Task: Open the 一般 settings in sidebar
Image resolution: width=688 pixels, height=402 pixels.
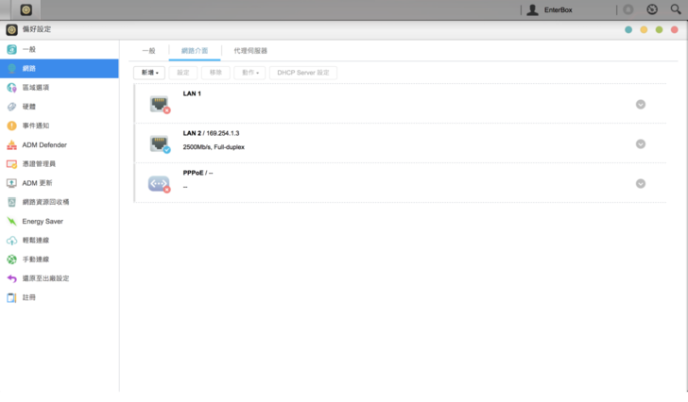Action: point(60,49)
